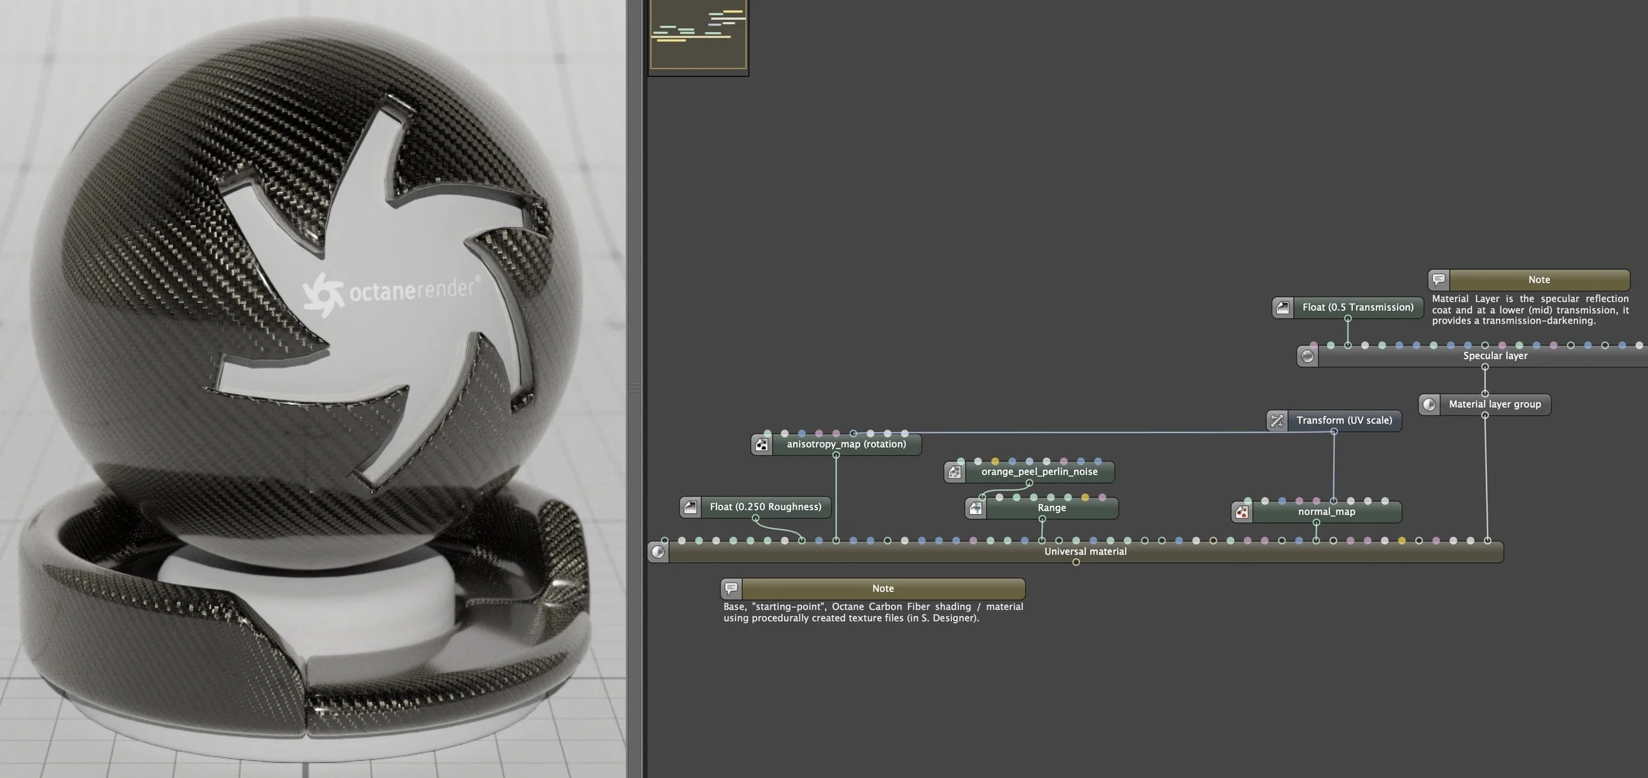Click the anisotropy_map node output pin
The width and height of the screenshot is (1648, 778).
click(x=836, y=455)
